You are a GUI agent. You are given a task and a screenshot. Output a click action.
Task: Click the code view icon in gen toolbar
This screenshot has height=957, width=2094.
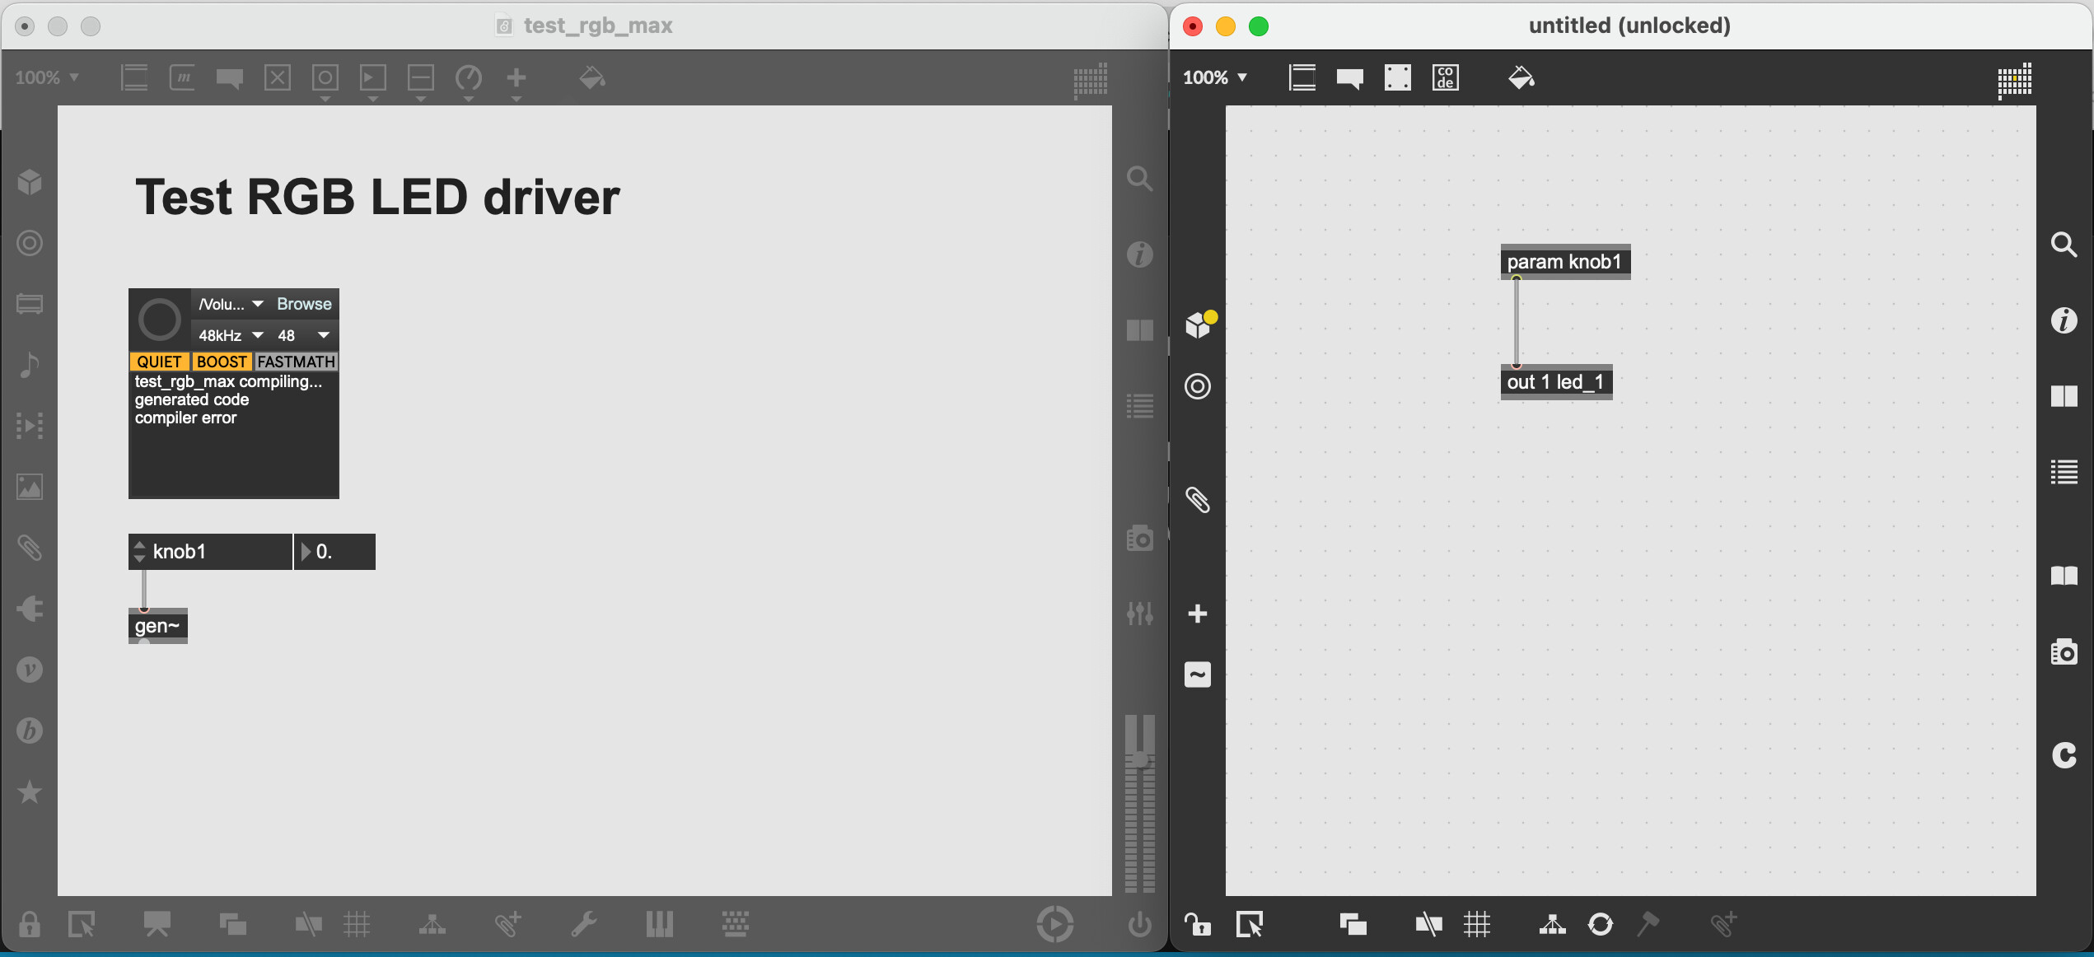point(1445,77)
